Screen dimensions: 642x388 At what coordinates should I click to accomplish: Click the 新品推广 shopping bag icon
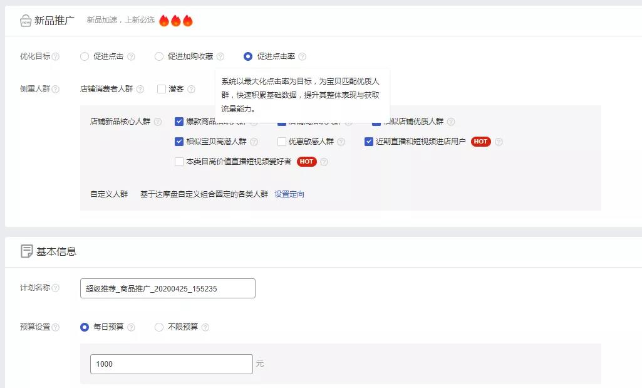coord(26,21)
